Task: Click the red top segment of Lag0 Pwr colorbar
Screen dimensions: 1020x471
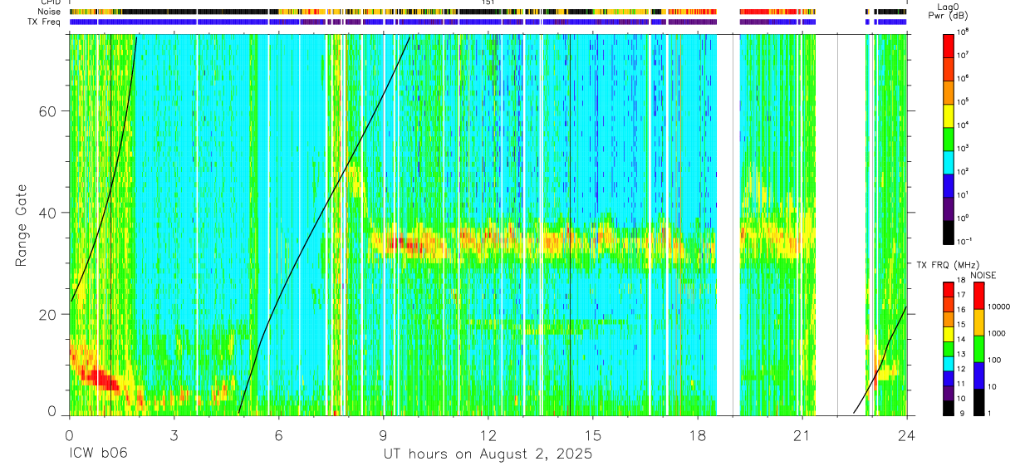Action: point(949,45)
